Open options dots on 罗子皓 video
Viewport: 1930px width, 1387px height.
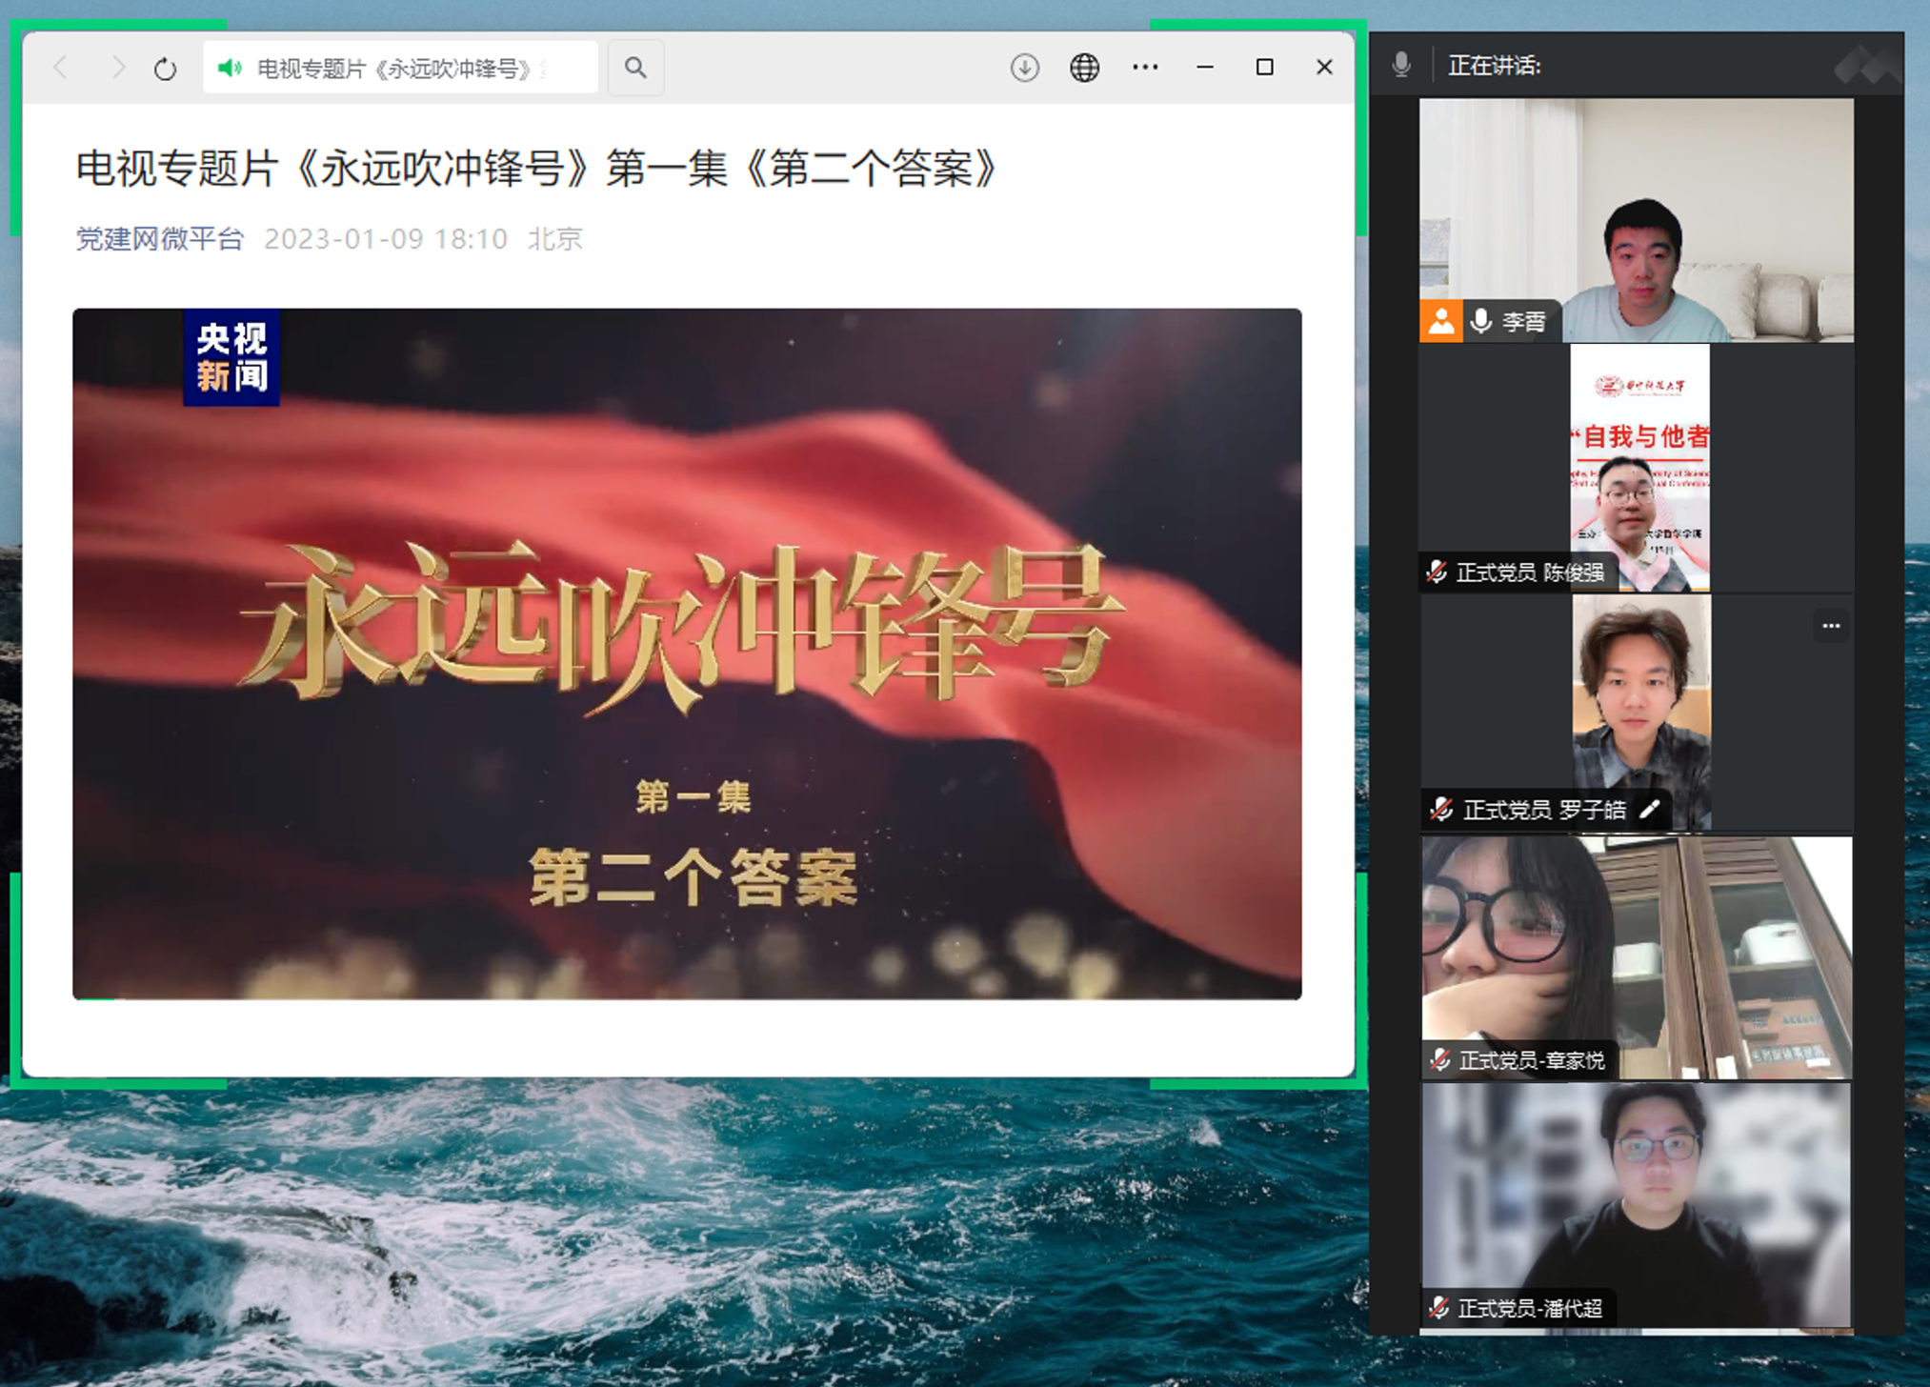tap(1830, 626)
